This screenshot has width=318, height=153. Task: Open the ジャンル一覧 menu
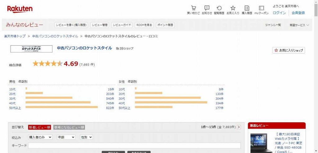273,25
